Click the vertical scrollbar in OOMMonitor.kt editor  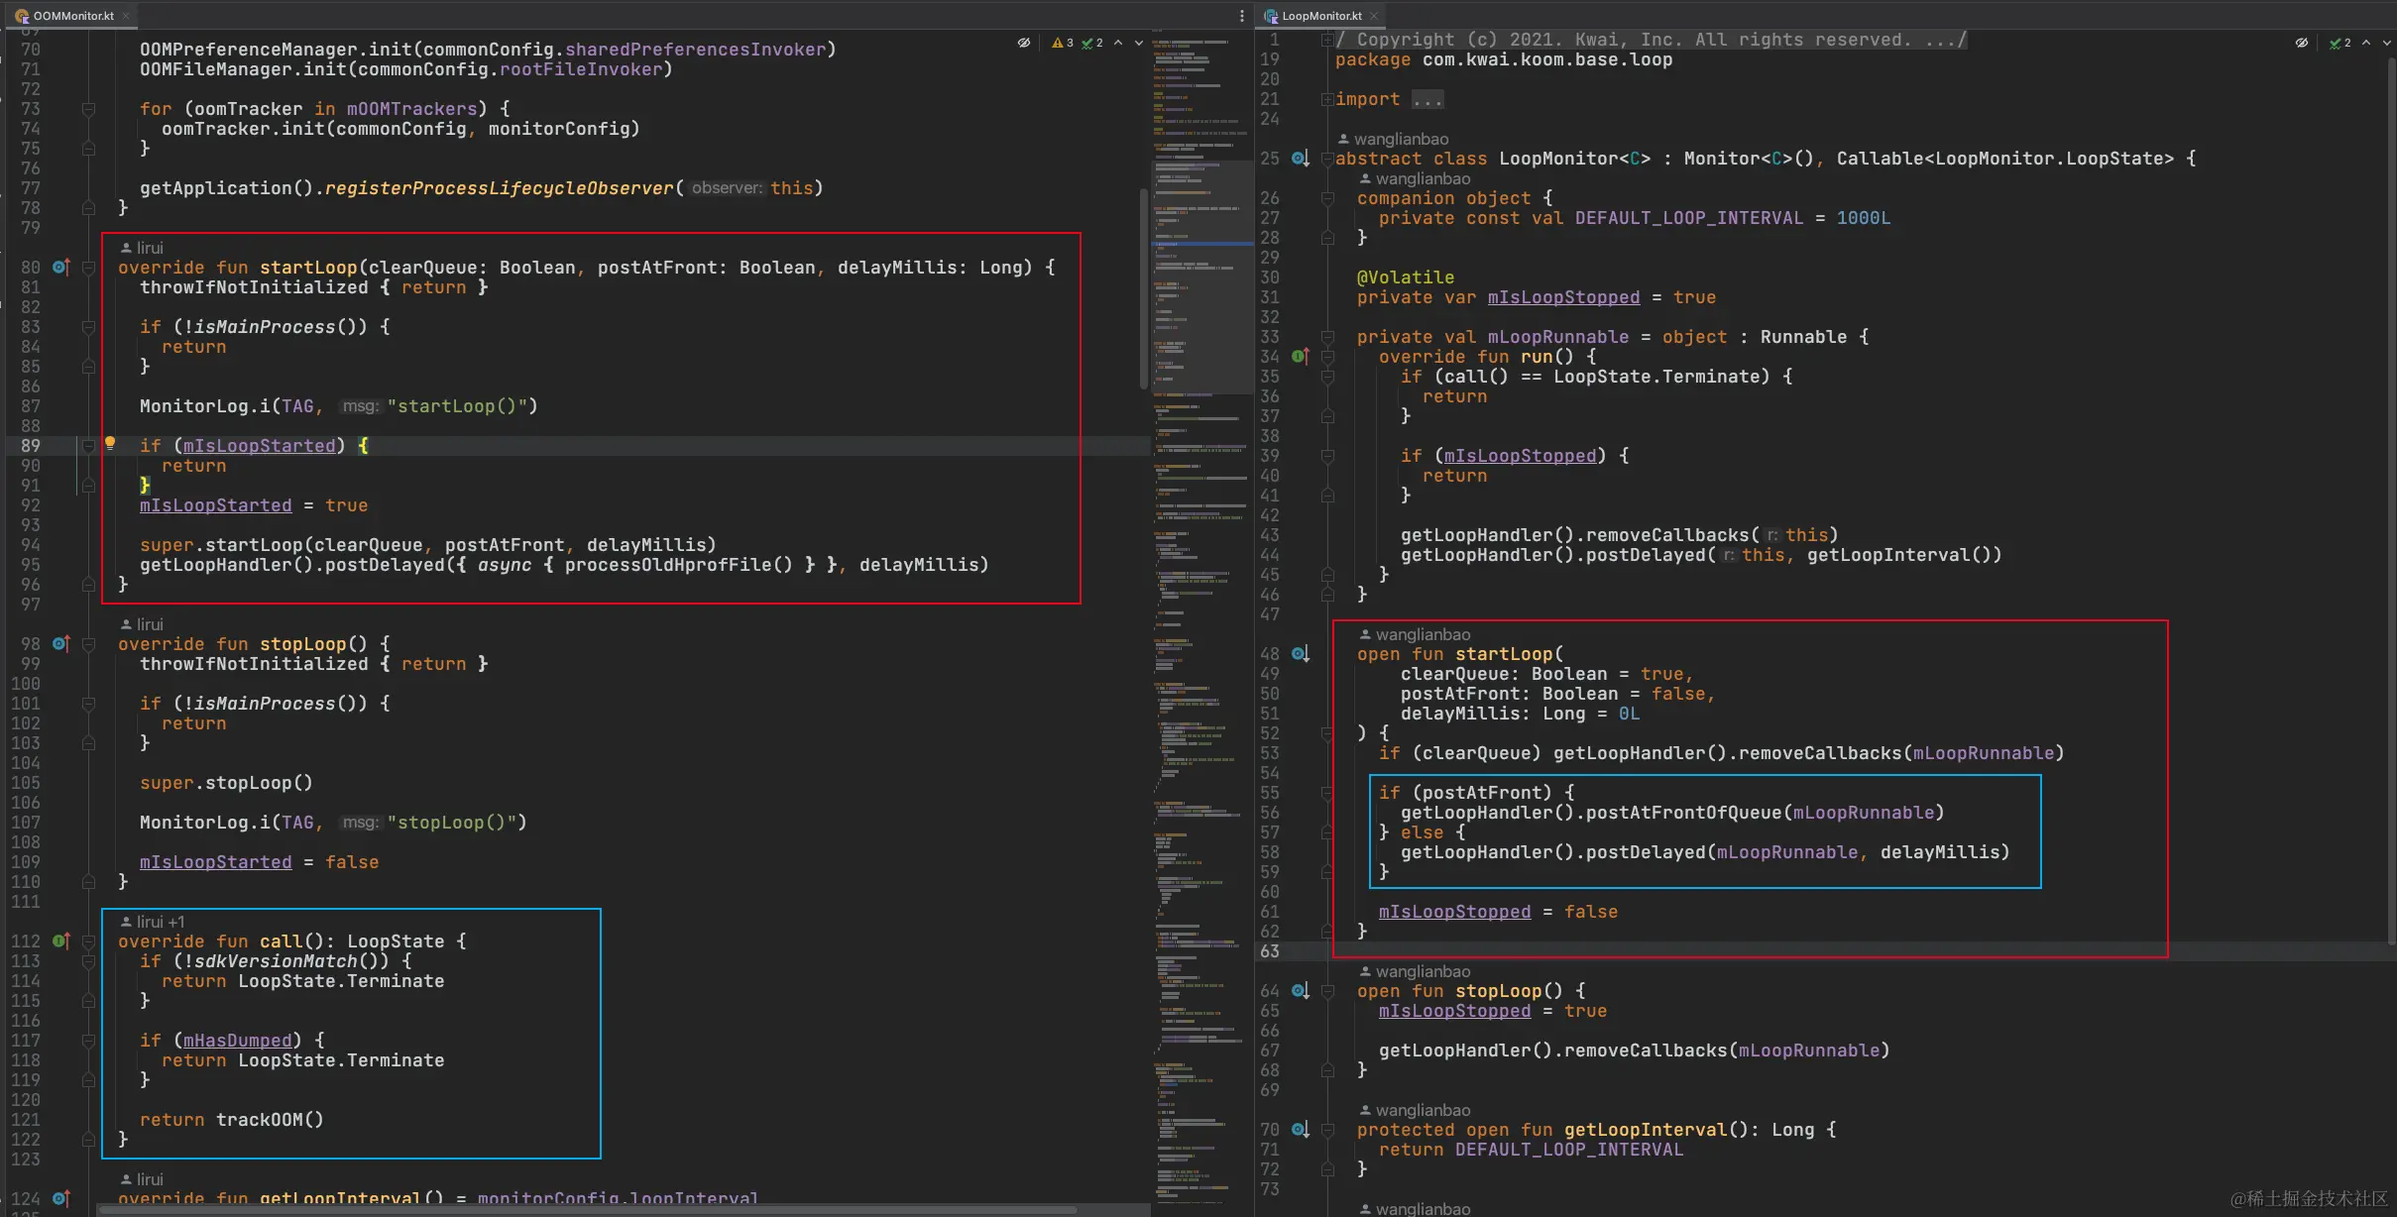1144,287
